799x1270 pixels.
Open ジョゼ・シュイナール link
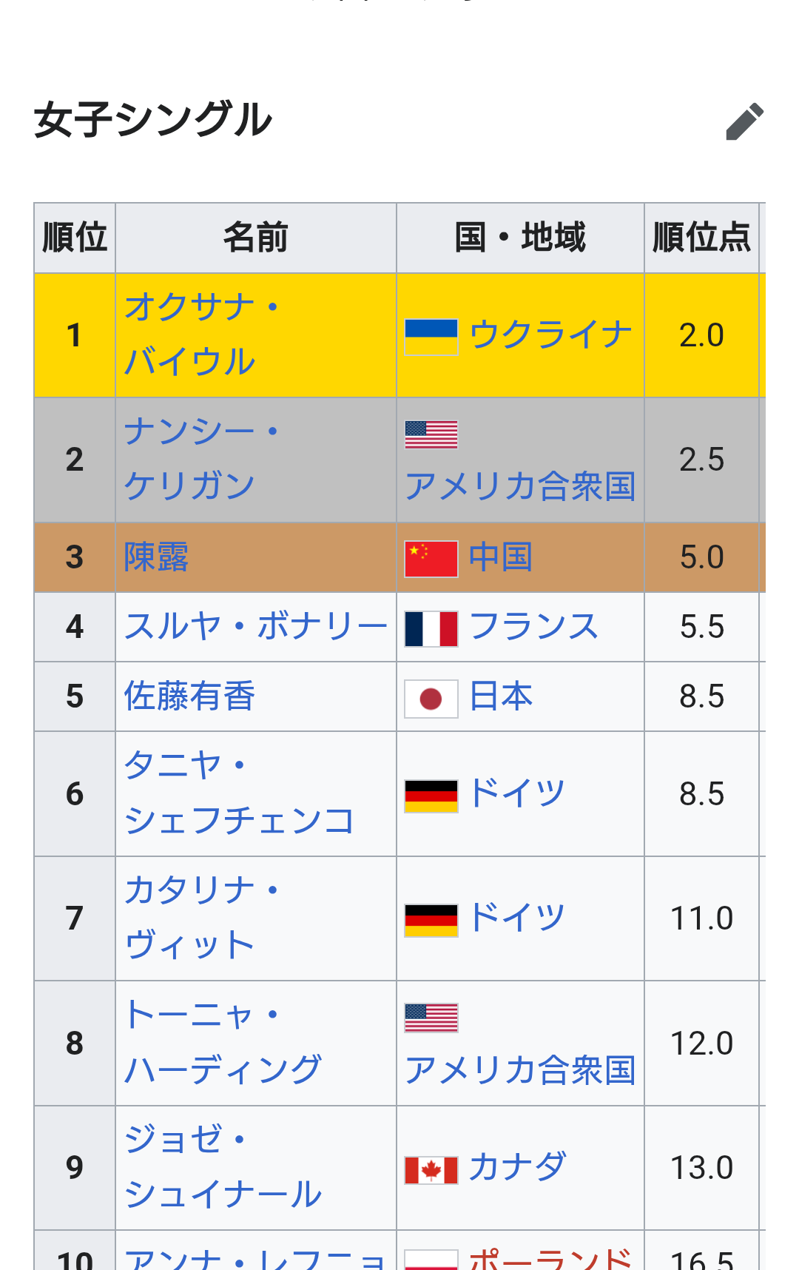click(222, 1167)
